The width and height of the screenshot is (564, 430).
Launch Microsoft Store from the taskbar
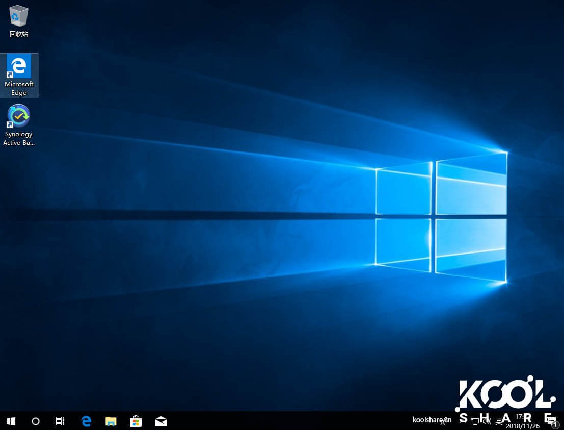(x=136, y=421)
